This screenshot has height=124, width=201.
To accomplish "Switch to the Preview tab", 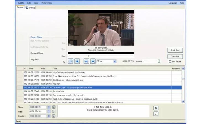I will tap(20, 7).
